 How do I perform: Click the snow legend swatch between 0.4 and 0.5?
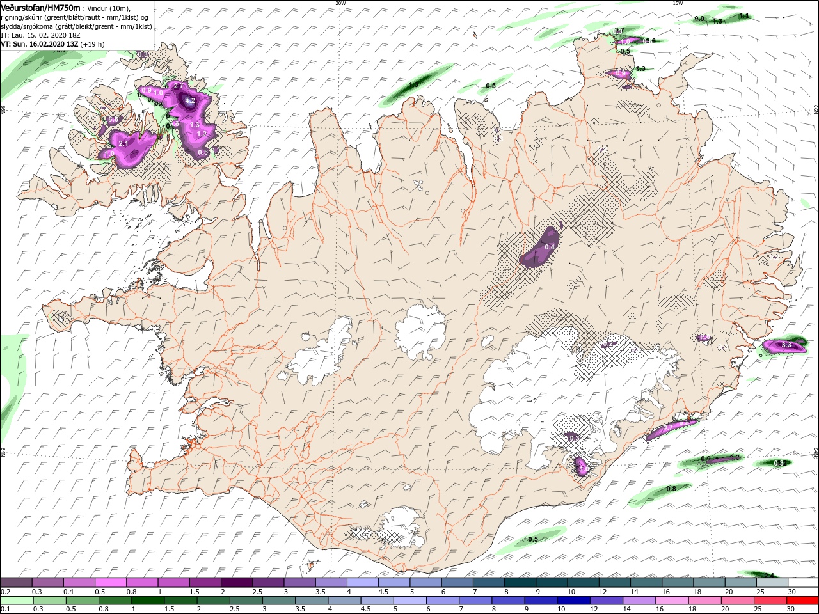(79, 583)
